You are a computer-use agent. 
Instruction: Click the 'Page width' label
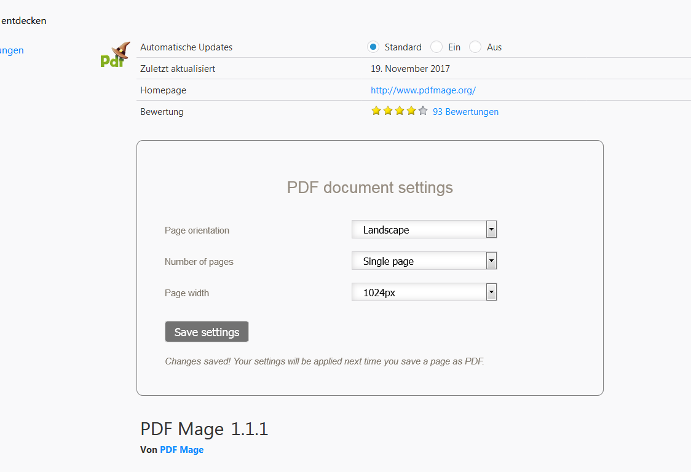(187, 293)
